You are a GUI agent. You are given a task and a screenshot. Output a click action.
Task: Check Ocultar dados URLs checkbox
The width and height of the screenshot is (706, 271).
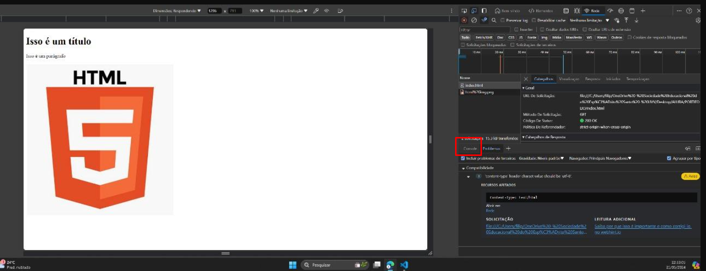(x=542, y=29)
